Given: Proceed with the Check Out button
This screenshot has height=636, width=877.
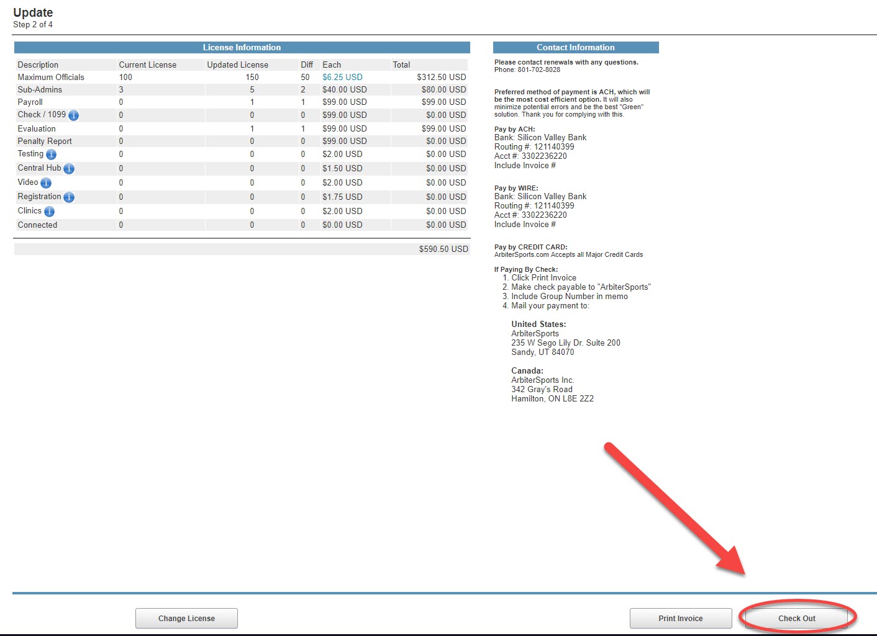Looking at the screenshot, I should point(796,619).
